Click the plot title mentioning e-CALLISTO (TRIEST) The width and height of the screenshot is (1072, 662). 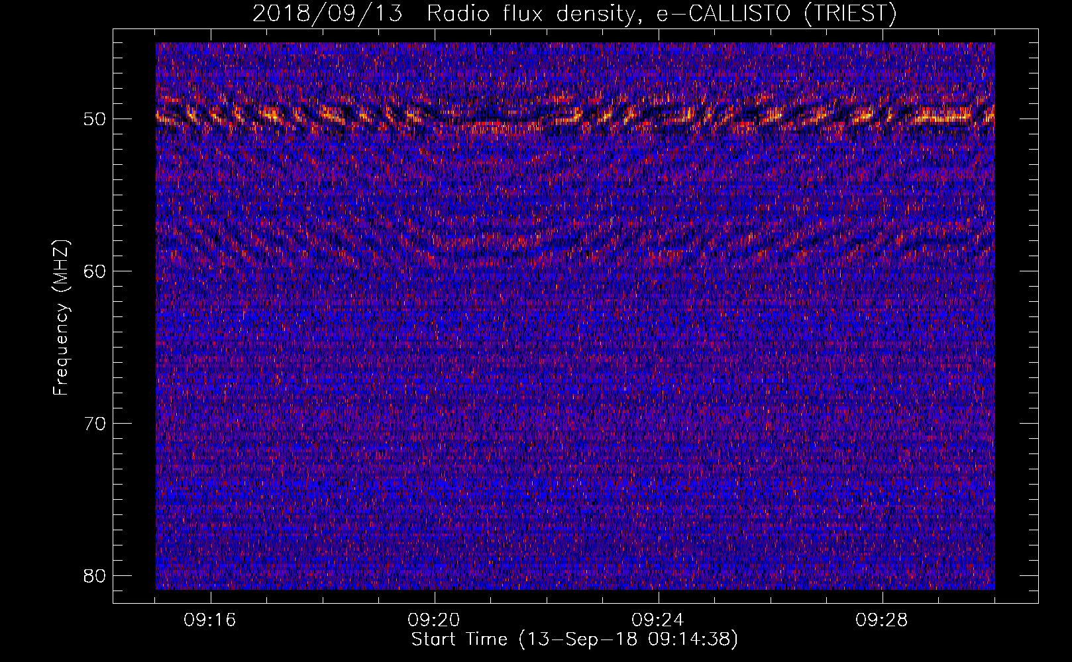(x=574, y=13)
